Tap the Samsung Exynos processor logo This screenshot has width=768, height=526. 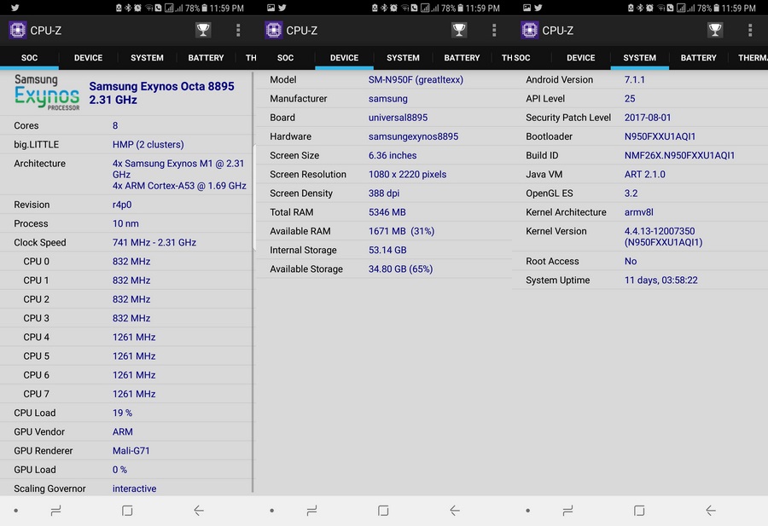47,92
